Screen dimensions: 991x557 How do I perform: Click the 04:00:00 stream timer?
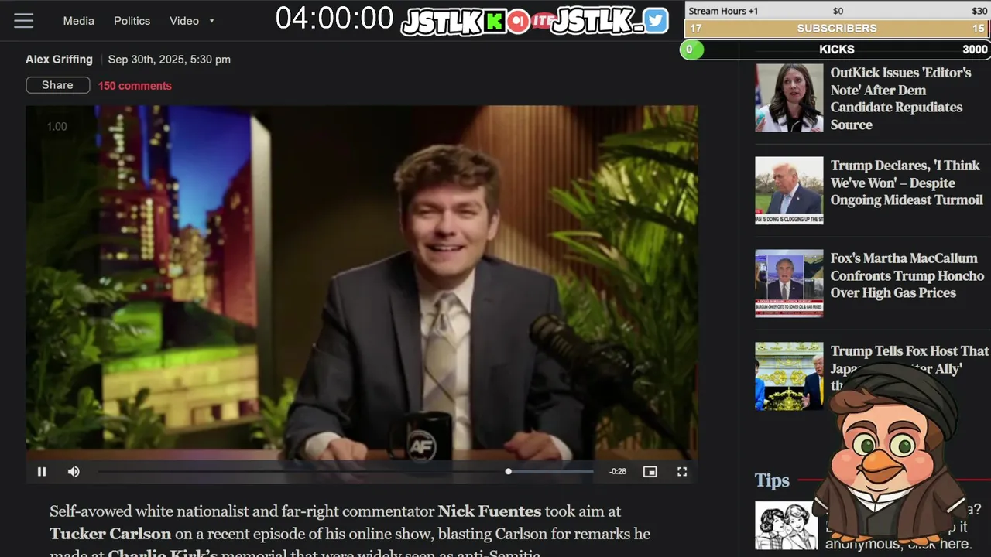pyautogui.click(x=334, y=19)
